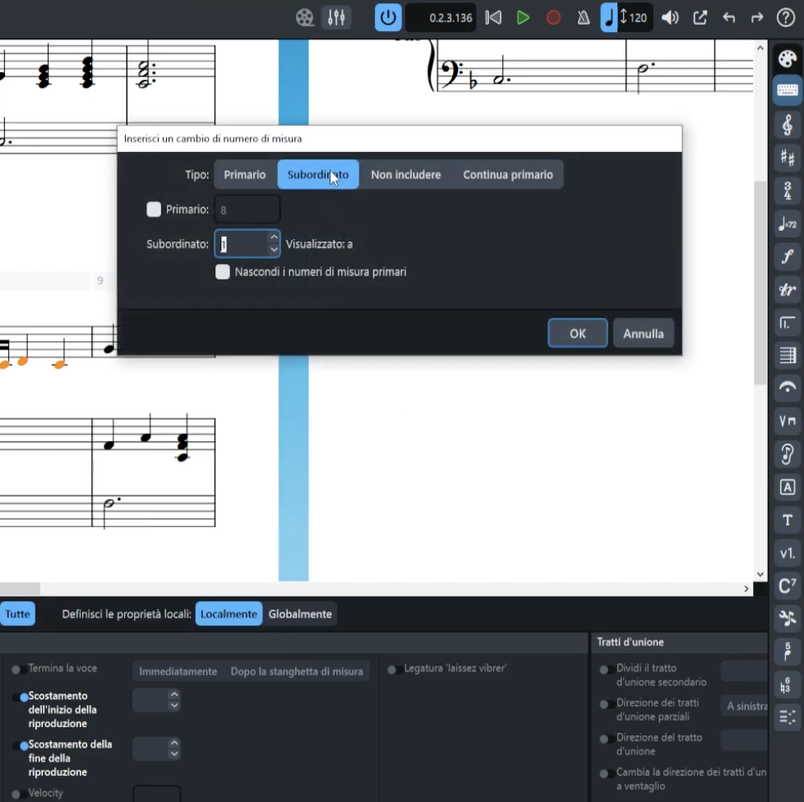Screen dimensions: 804x802
Task: Open the clefs panel with treble clef icon
Action: click(x=787, y=125)
